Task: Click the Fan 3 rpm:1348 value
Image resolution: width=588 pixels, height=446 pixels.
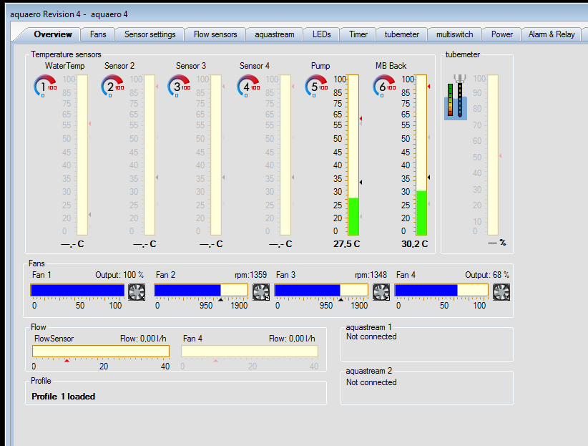Action: click(371, 275)
